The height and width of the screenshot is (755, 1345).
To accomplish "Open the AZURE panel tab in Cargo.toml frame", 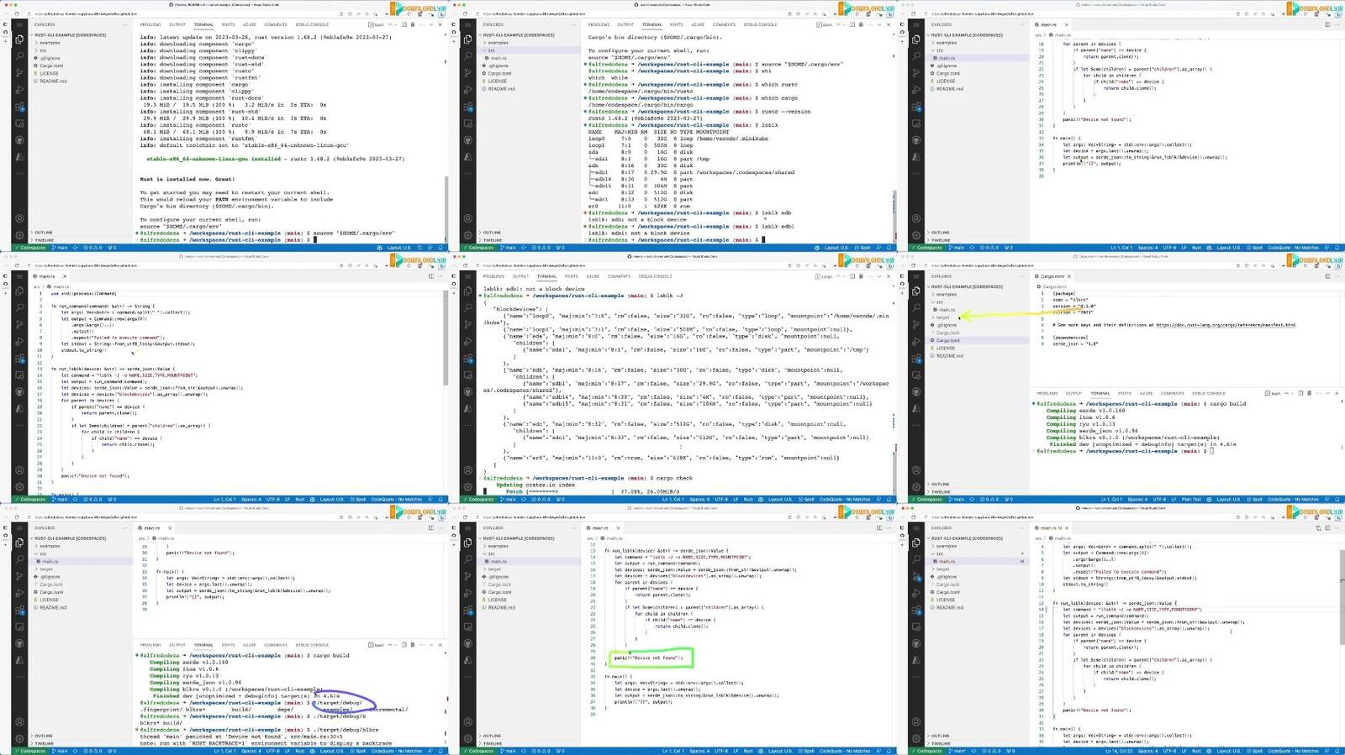I will pos(1146,393).
